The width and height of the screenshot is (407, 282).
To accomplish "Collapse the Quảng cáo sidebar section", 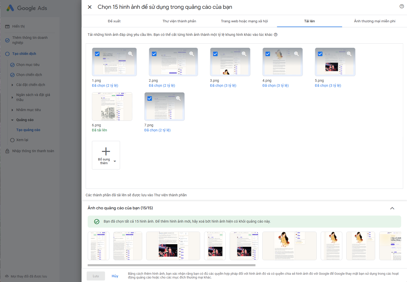I will pos(12,120).
